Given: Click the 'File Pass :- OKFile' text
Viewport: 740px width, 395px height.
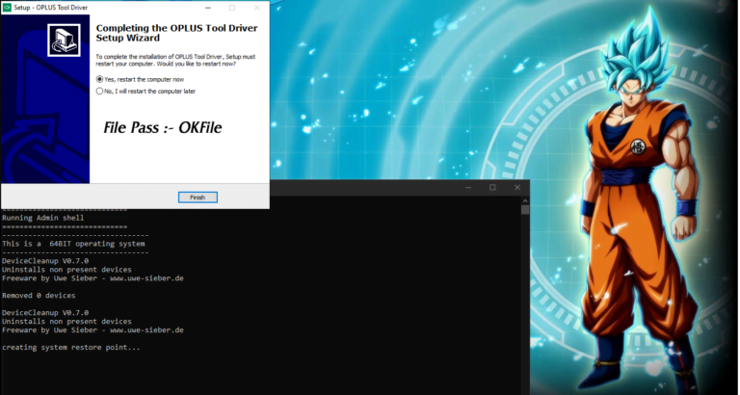Looking at the screenshot, I should point(162,127).
